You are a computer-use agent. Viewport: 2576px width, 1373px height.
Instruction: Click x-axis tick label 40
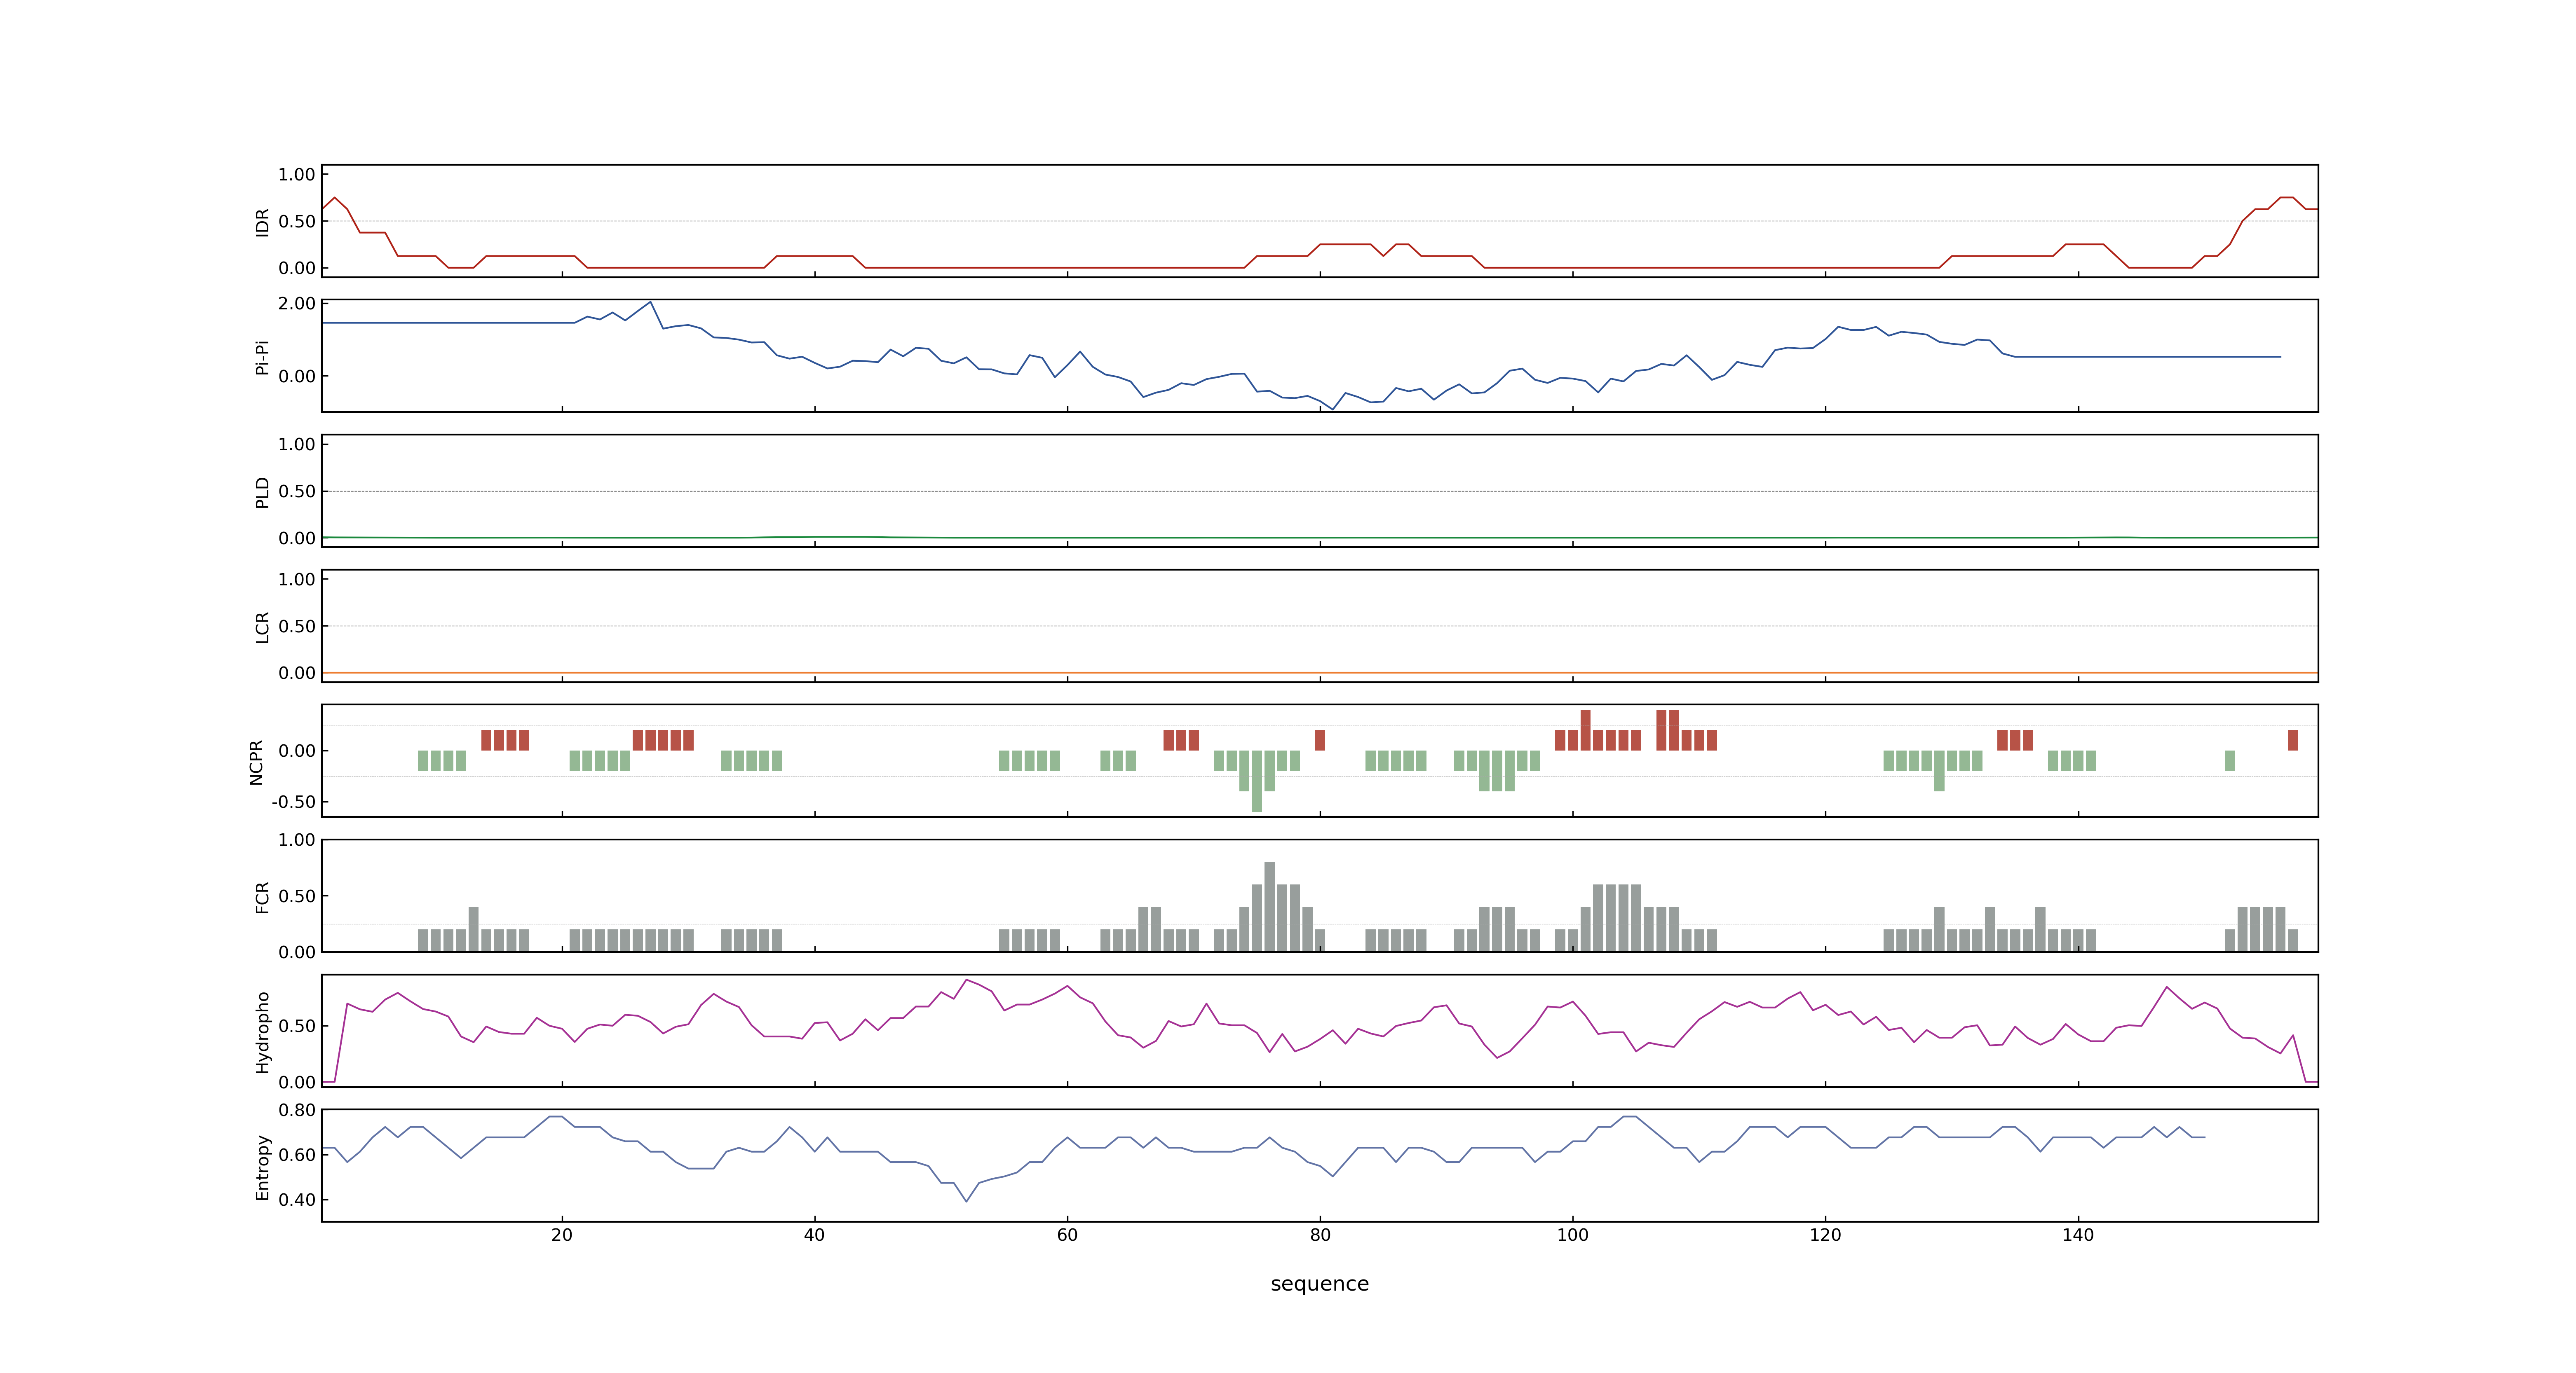pos(815,1235)
